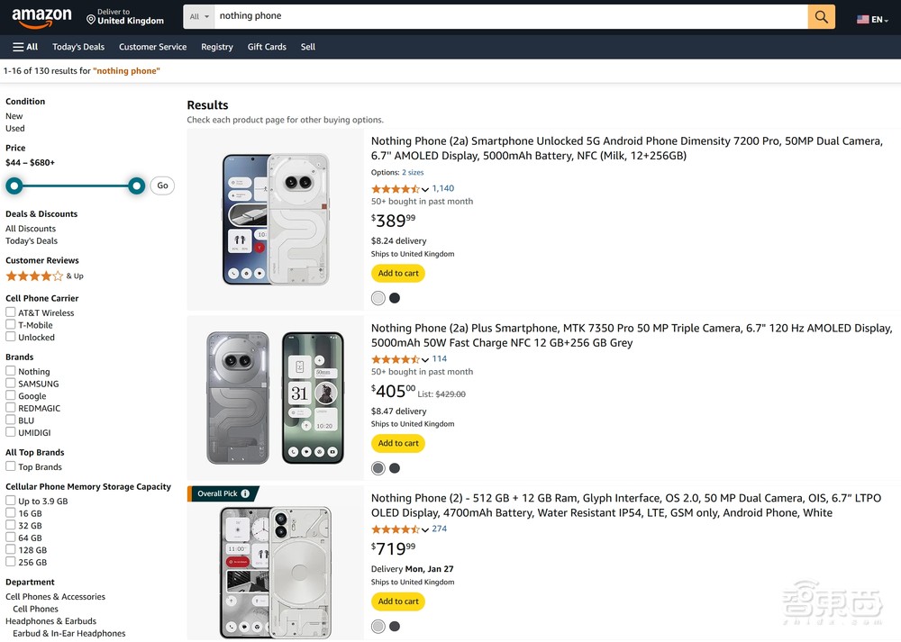901x642 pixels.
Task: Expand ratings chevron for Nothing Phone (2a) Milk
Action: [x=425, y=189]
